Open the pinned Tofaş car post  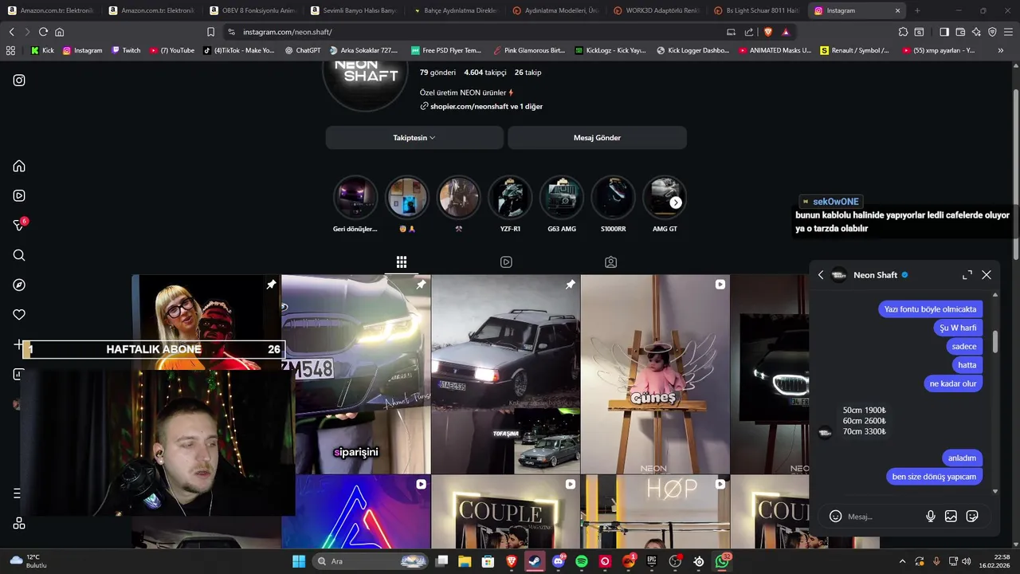pos(506,375)
